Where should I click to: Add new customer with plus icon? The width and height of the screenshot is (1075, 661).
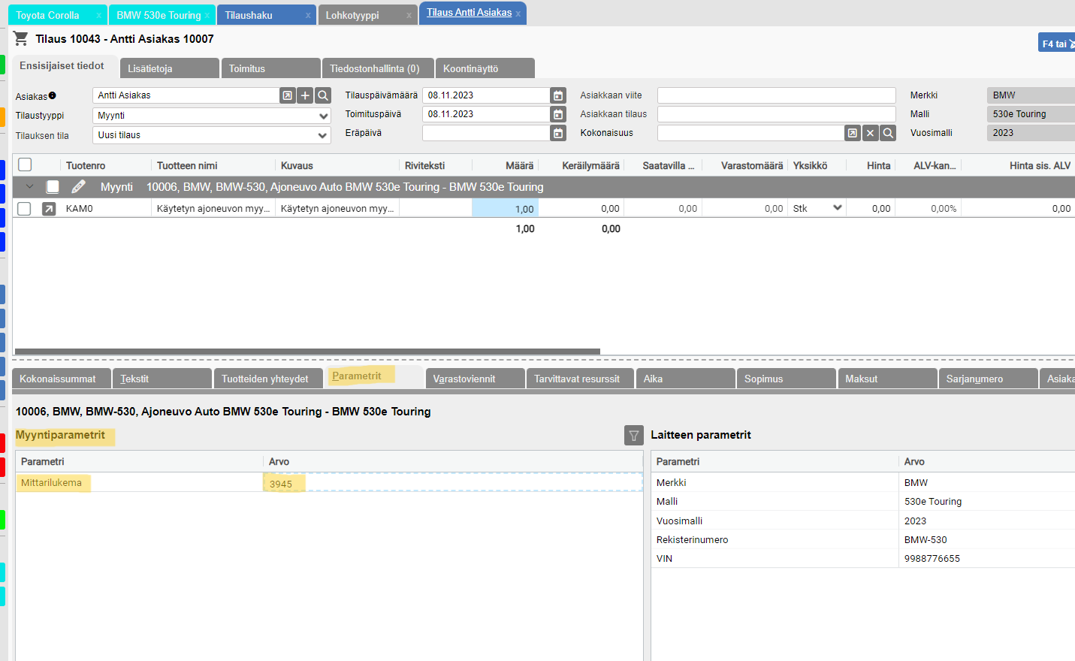(x=305, y=95)
